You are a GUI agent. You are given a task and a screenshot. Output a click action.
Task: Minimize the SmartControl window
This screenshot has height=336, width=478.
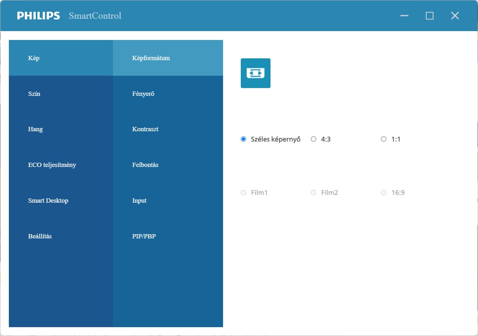(x=404, y=16)
